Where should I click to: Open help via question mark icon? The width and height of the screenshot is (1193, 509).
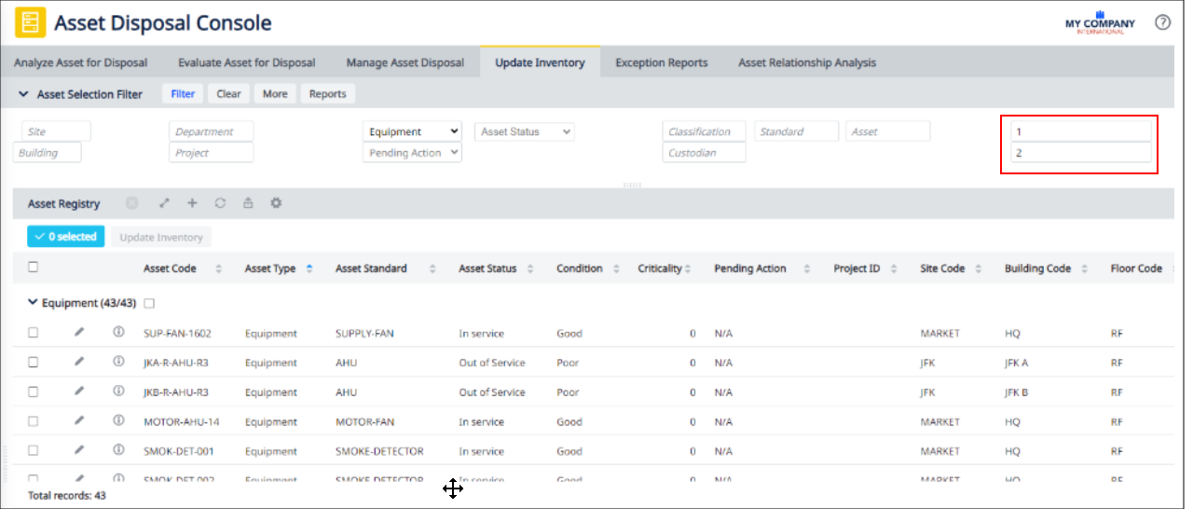tap(1162, 22)
